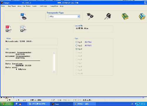Expand the Transponder Type dropdown arrow

point(78,16)
